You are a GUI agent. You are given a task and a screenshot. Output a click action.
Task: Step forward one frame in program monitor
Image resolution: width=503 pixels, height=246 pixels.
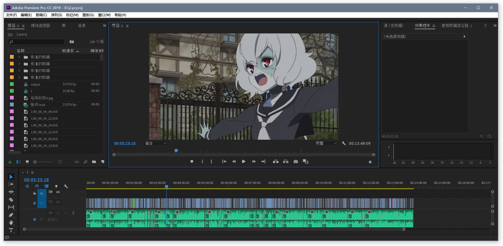[x=254, y=162]
